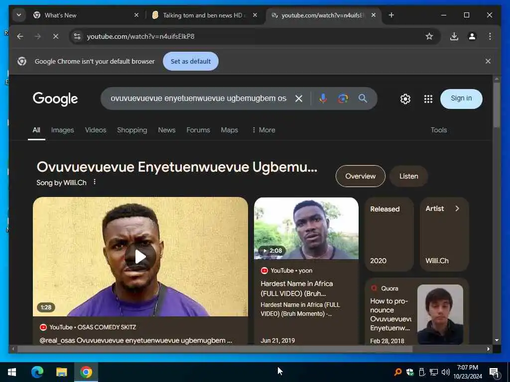Open File Explorer from taskbar
The height and width of the screenshot is (382, 510).
click(61, 372)
